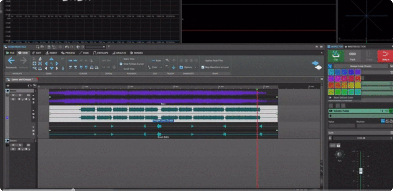Zoom out vertically with the down triangle
Viewport: 393px width, 191px height.
click(51, 68)
